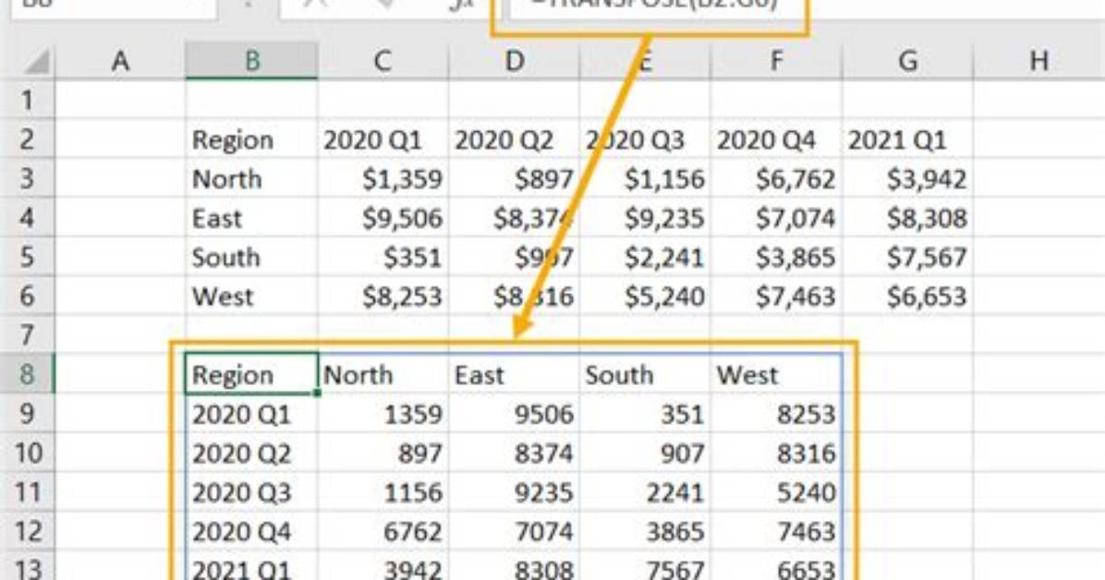The width and height of the screenshot is (1105, 580).
Task: Click 'North' header in row 8
Action: tap(382, 374)
